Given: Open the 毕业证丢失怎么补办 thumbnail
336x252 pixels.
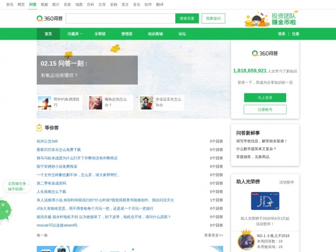Looking at the screenshot, I should pos(147,103).
